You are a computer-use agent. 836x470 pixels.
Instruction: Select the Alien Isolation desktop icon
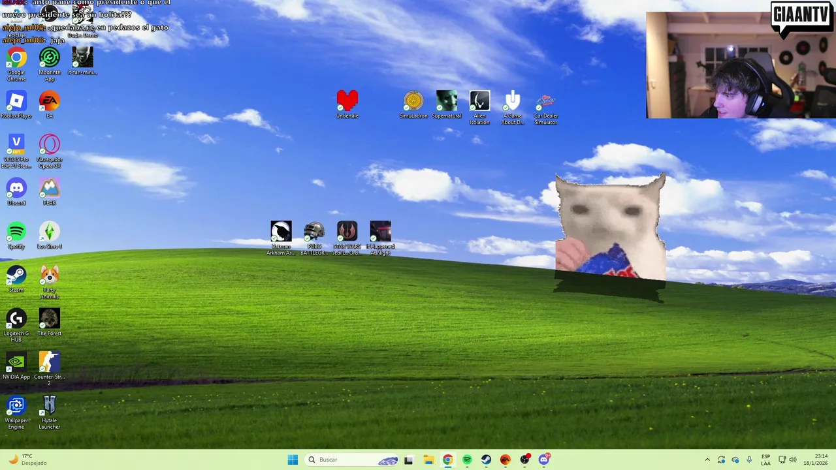pyautogui.click(x=479, y=108)
